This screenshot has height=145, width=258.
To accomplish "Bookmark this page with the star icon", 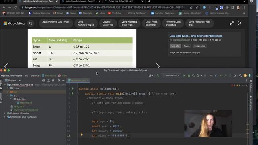I will pyautogui.click(x=197, y=8).
